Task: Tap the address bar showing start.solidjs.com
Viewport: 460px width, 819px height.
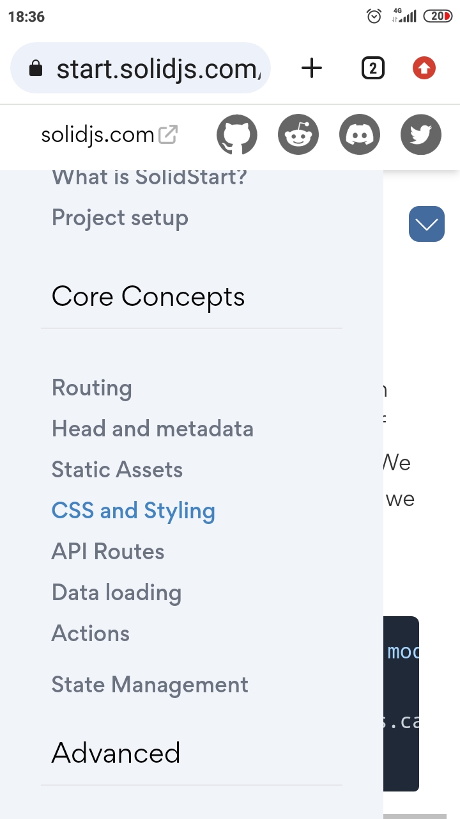Action: pyautogui.click(x=160, y=68)
